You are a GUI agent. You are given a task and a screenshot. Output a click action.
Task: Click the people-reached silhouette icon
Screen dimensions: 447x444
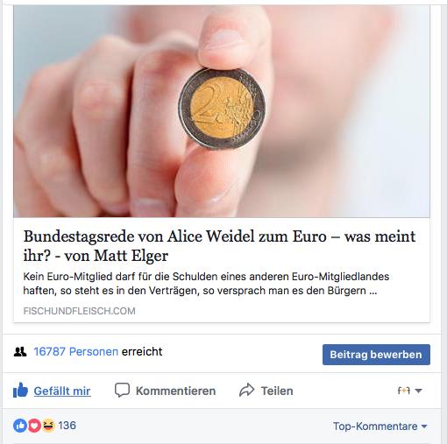(20, 352)
